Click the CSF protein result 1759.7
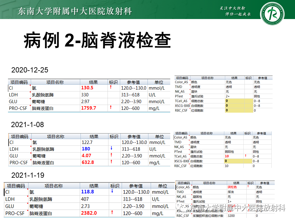This screenshot has width=295, height=221. [88, 108]
